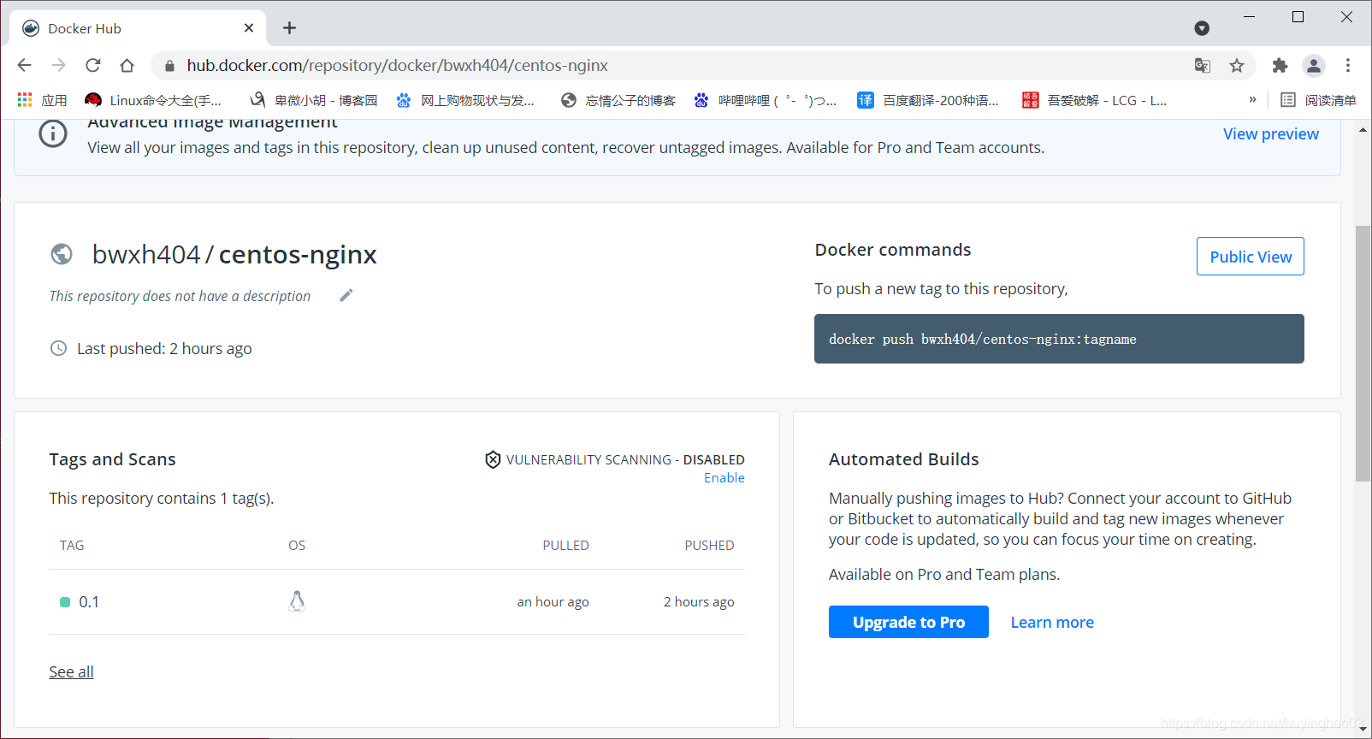Open the 卑微小胡 - 博客园 bookmark
This screenshot has width=1372, height=739.
point(314,100)
